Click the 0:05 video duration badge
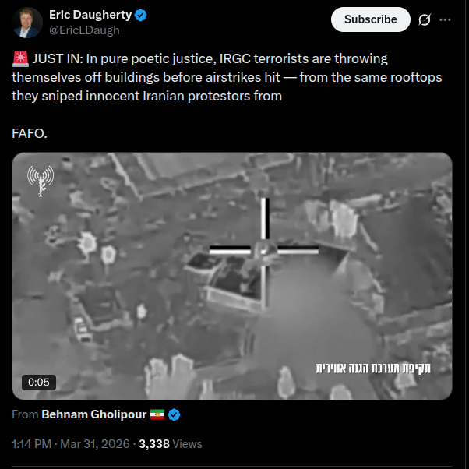The width and height of the screenshot is (469, 469). (x=39, y=383)
